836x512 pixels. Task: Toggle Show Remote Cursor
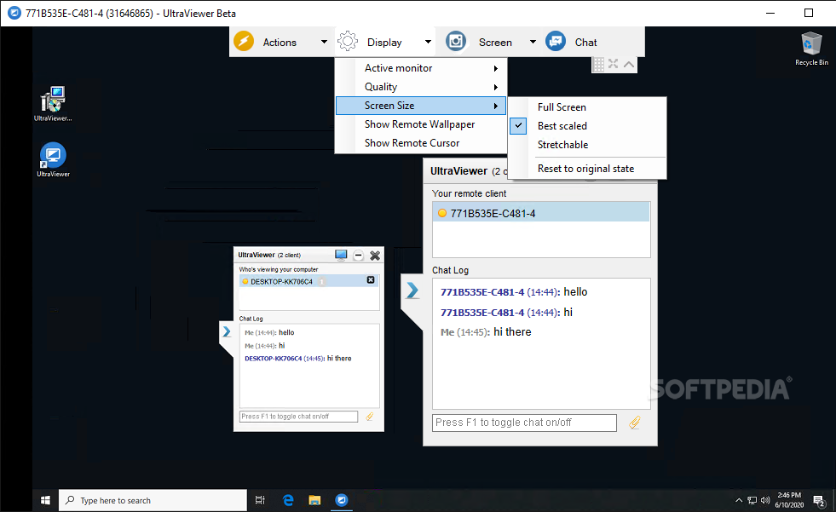point(421,143)
